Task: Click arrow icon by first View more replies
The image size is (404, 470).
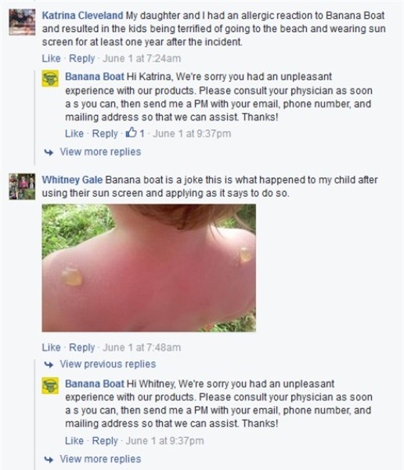Action: click(49, 152)
